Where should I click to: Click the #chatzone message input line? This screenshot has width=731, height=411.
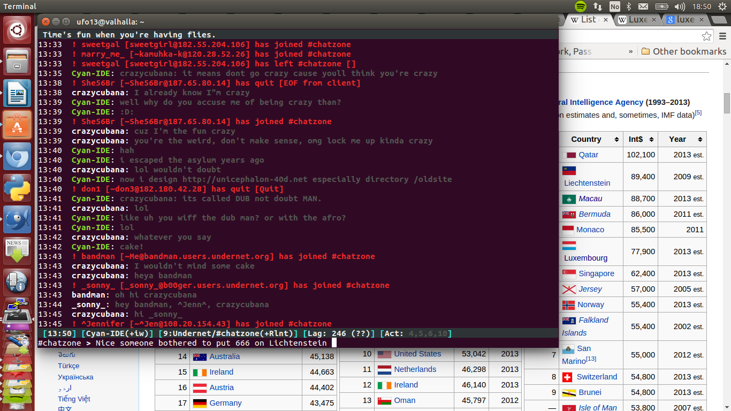click(298, 343)
